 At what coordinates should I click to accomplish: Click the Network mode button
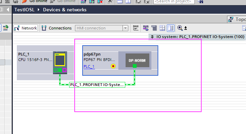click(26, 28)
